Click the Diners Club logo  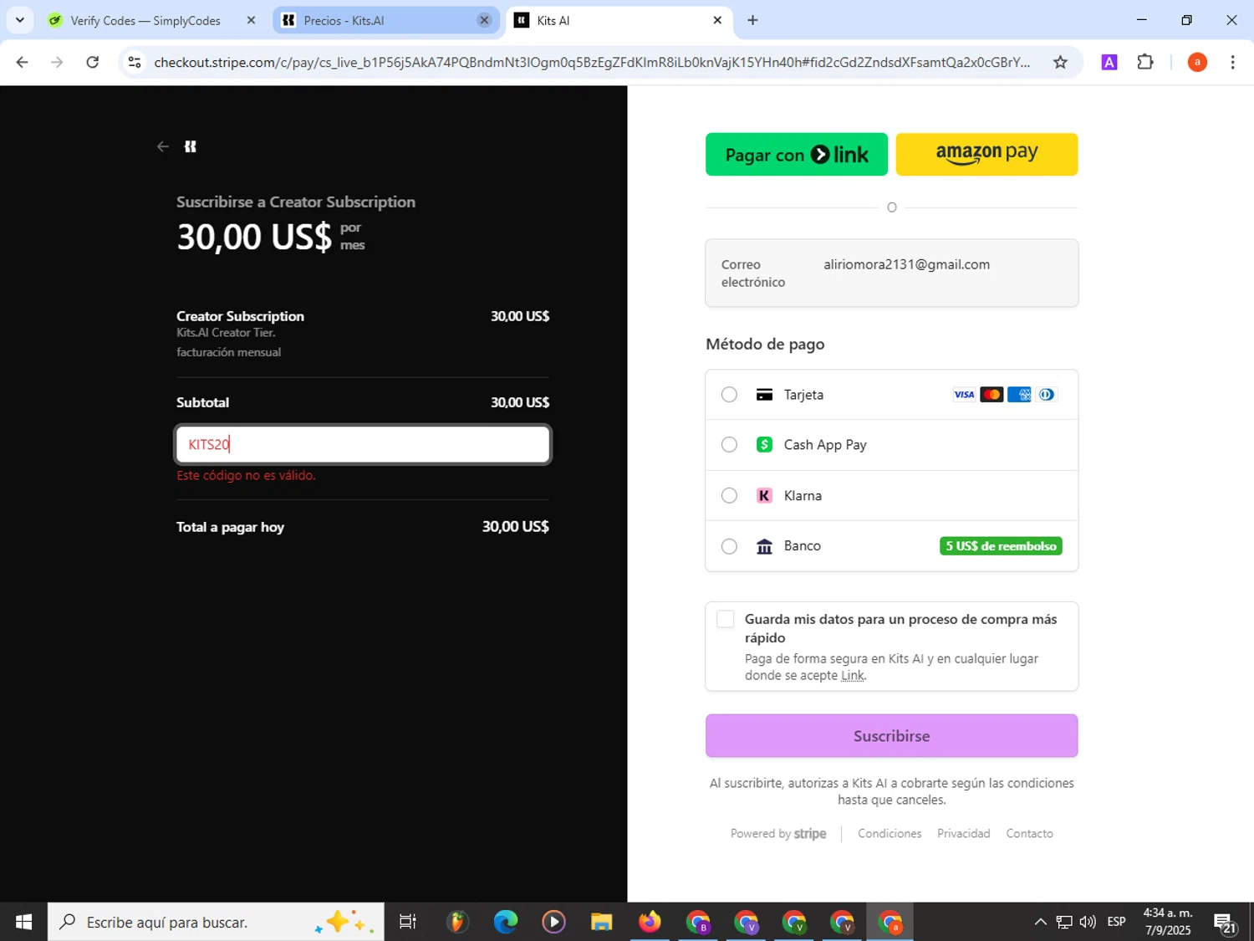point(1047,395)
